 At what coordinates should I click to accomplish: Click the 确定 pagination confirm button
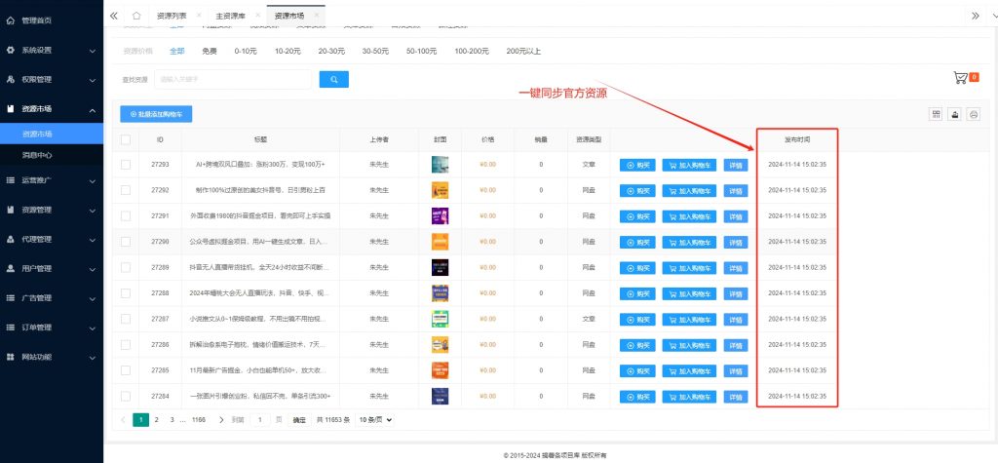pyautogui.click(x=299, y=420)
